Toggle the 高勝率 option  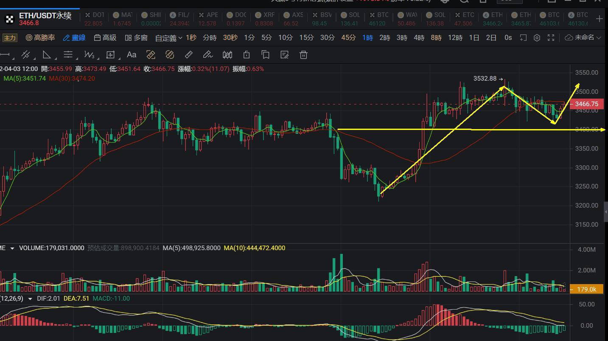point(40,38)
